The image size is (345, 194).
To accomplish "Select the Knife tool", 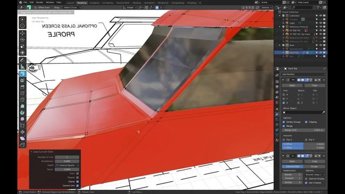I will pyautogui.click(x=23, y=100).
